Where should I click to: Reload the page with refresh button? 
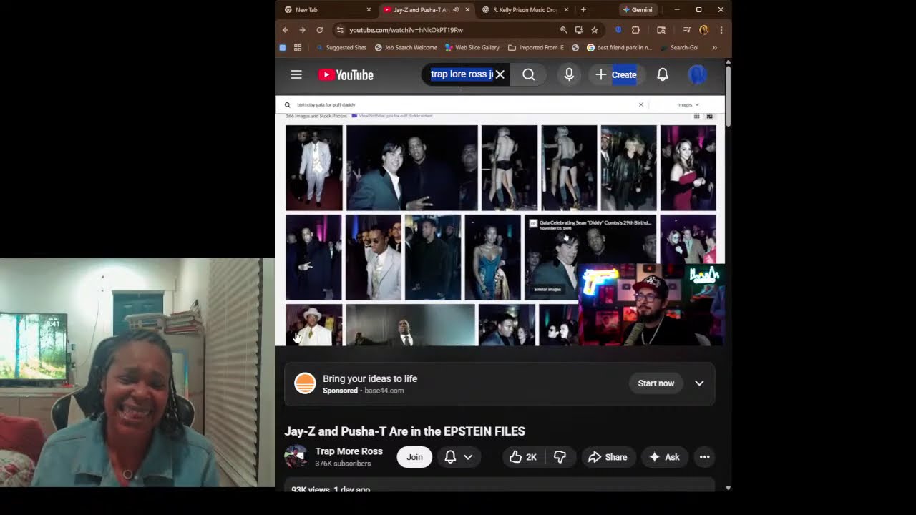(320, 30)
